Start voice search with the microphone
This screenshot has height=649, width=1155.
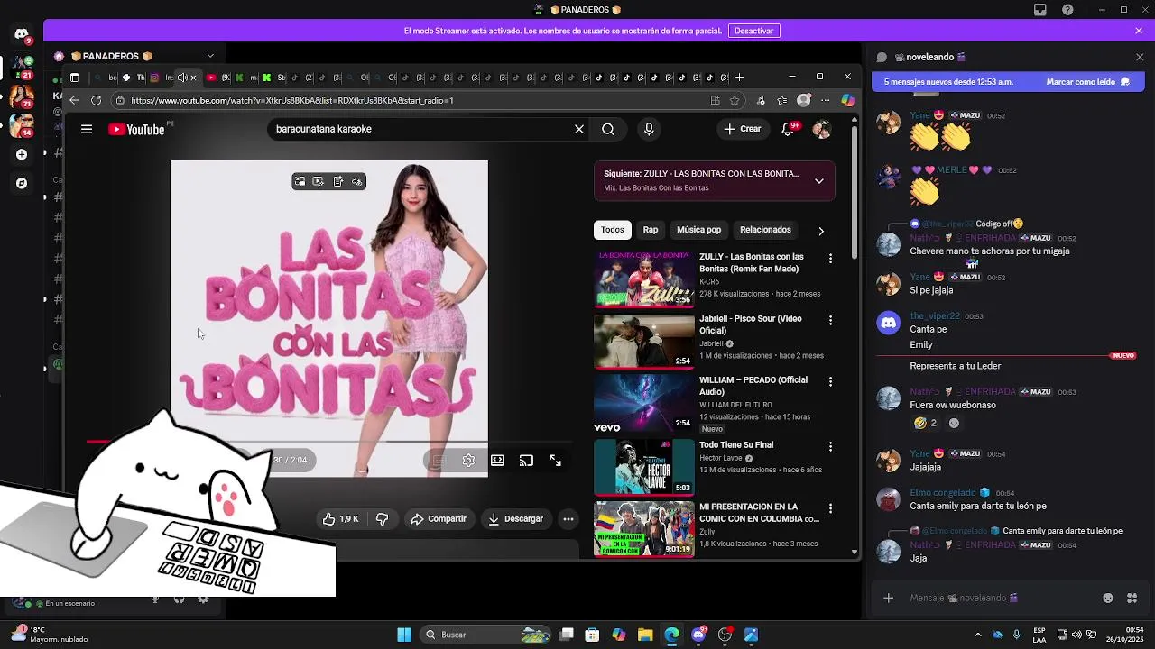[649, 129]
